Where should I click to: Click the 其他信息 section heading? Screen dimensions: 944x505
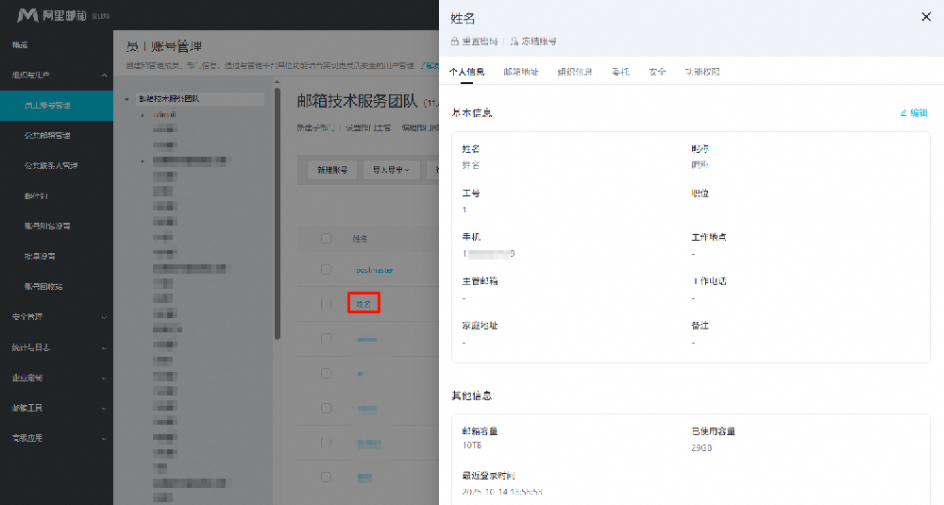[x=472, y=396]
